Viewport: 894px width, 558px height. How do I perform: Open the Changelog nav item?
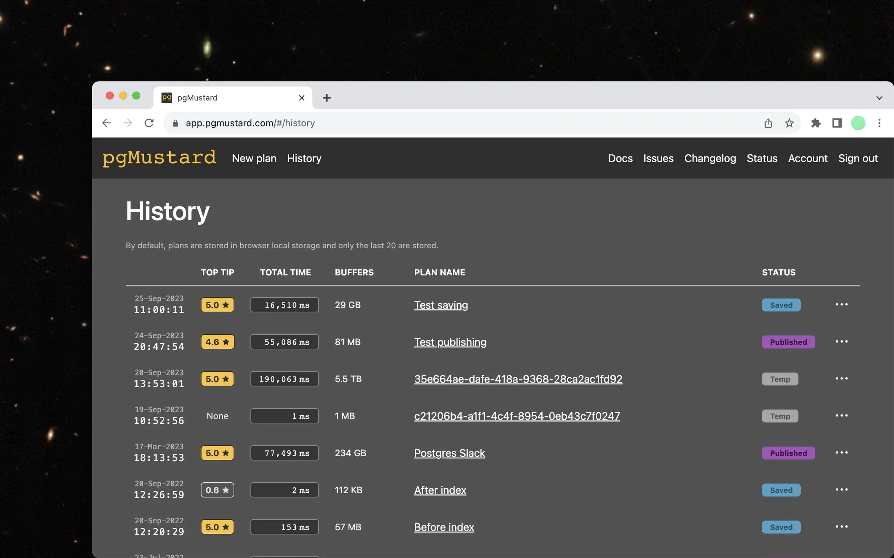tap(710, 158)
